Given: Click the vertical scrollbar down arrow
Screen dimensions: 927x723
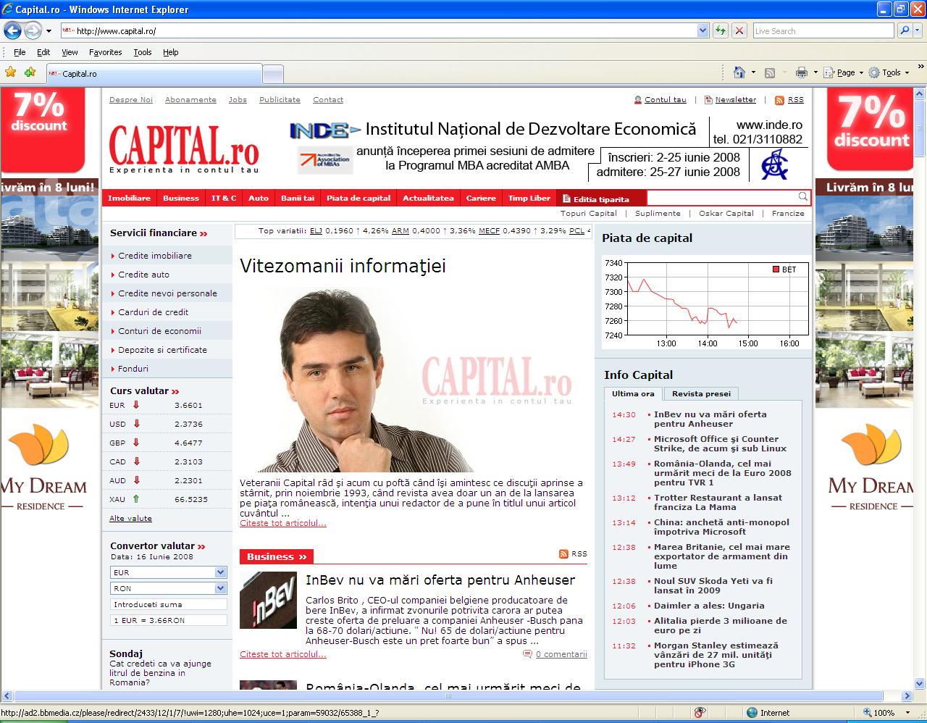Looking at the screenshot, I should coord(920,682).
